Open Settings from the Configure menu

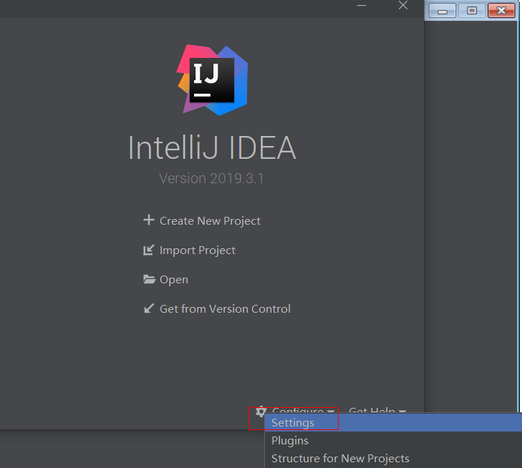coord(293,423)
